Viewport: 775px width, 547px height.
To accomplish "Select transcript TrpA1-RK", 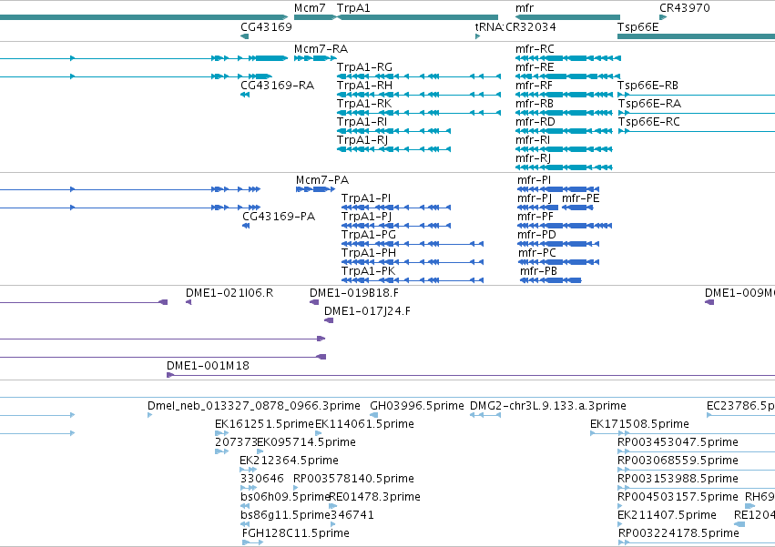I will tap(419, 113).
